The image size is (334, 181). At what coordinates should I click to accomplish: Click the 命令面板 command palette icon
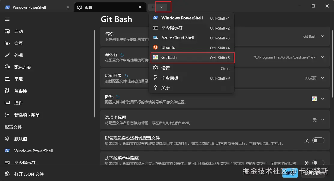155,78
